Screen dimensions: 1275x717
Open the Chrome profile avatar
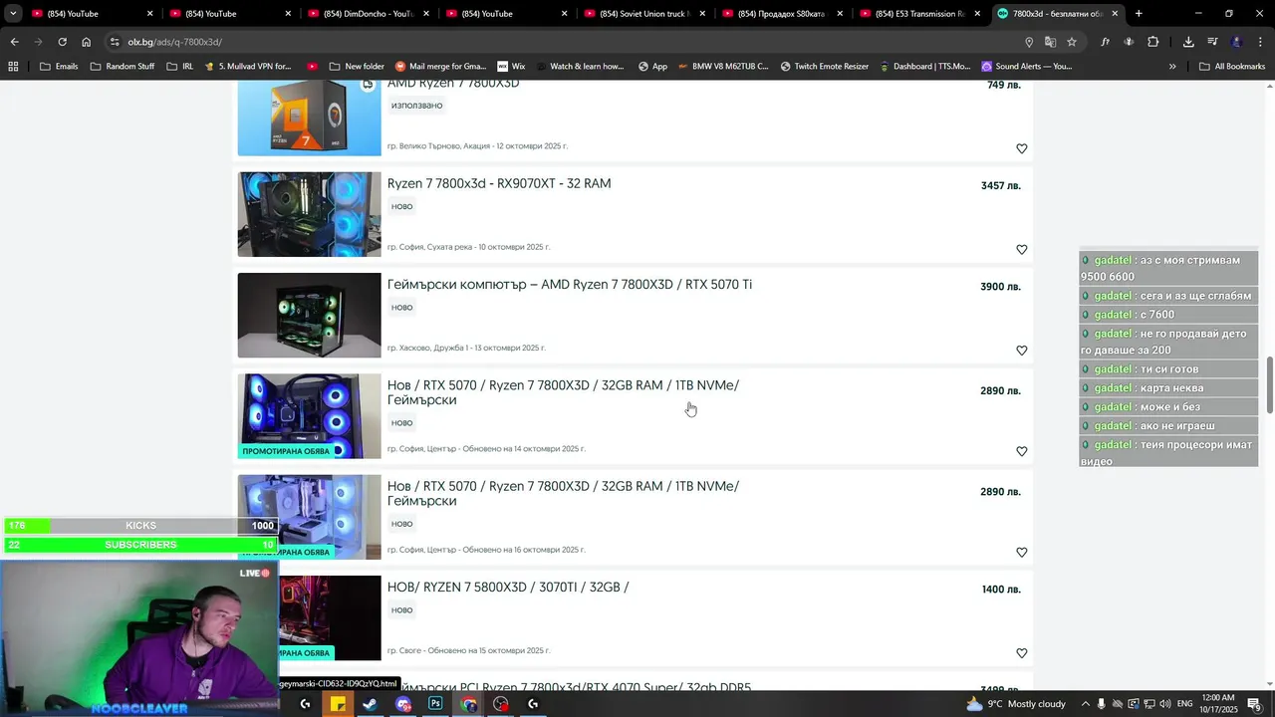[x=1236, y=42]
